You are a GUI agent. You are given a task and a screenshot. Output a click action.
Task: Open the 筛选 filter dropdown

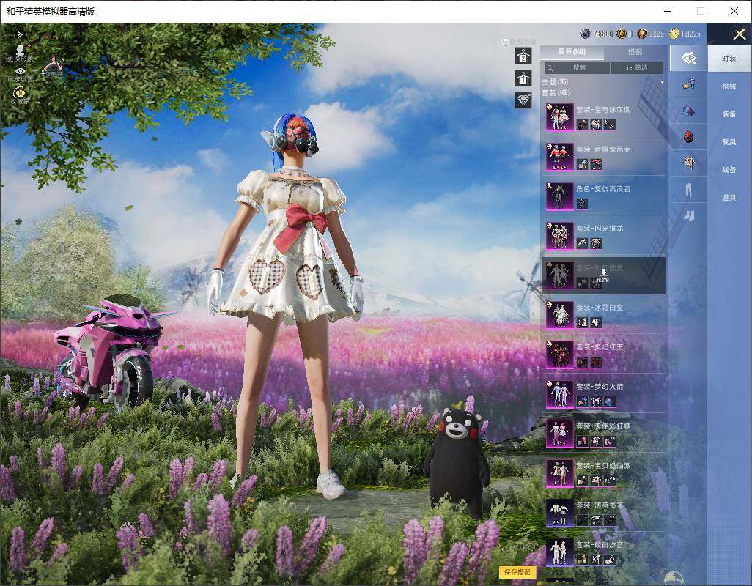tap(636, 68)
